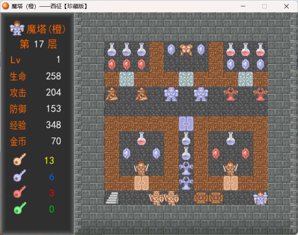Minimize the game window
298x235 pixels.
pyautogui.click(x=243, y=6)
